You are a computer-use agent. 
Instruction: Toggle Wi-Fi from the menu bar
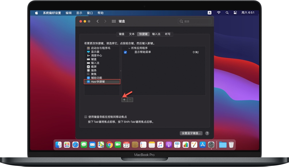219,13
